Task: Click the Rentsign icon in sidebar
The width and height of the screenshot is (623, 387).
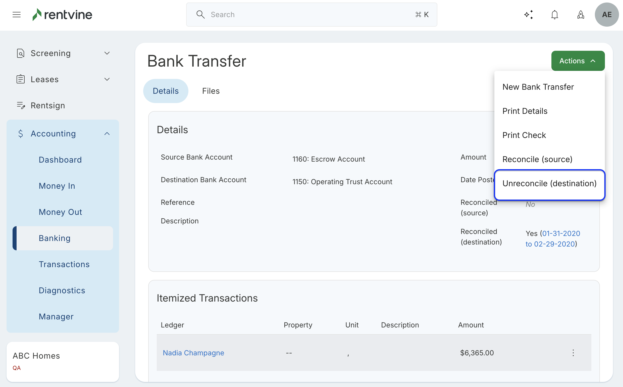Action: [x=20, y=106]
